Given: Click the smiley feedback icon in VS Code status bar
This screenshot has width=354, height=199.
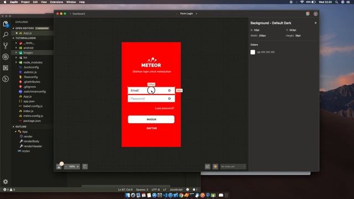Looking at the screenshot, I should point(188,190).
